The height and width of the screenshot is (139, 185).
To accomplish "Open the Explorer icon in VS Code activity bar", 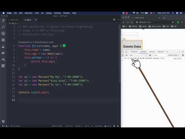I will click(x=3, y=20).
